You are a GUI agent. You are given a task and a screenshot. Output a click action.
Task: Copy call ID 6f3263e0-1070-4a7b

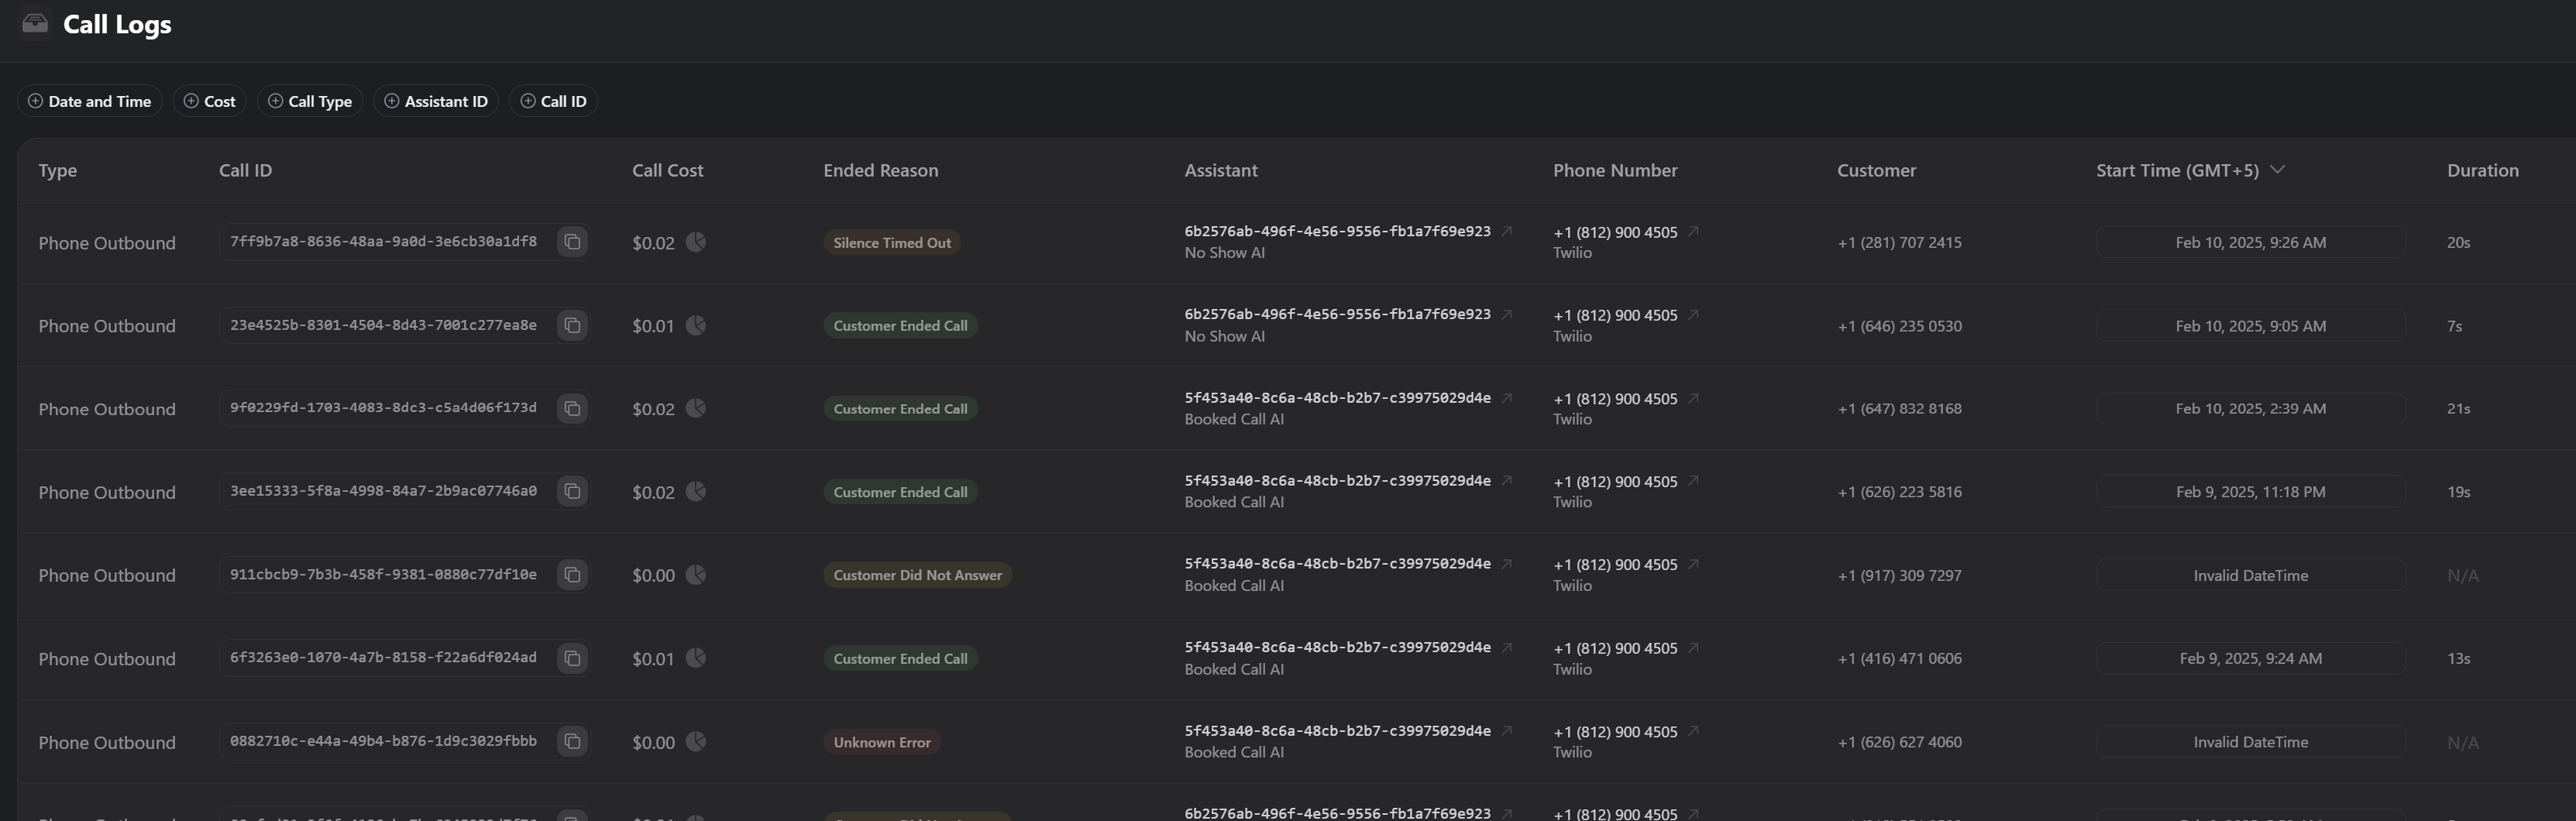[572, 658]
